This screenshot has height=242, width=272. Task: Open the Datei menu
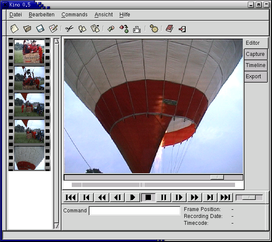point(15,15)
